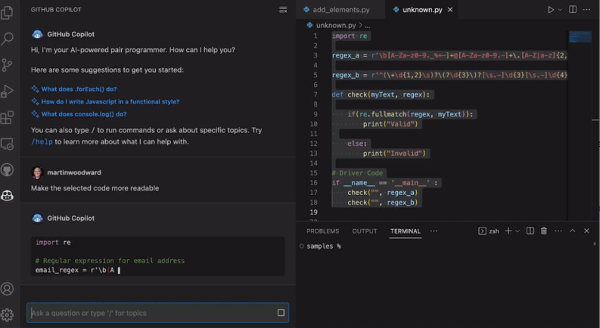This screenshot has height=328, width=600.
Task: Click the check("", regex_b) line
Action: pyautogui.click(x=382, y=203)
